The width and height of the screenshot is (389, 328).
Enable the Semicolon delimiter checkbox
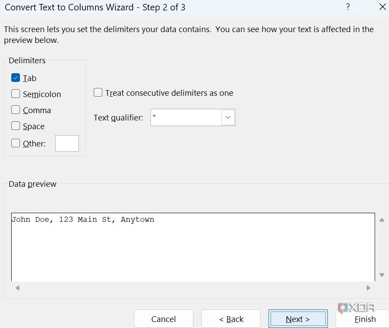click(x=16, y=94)
